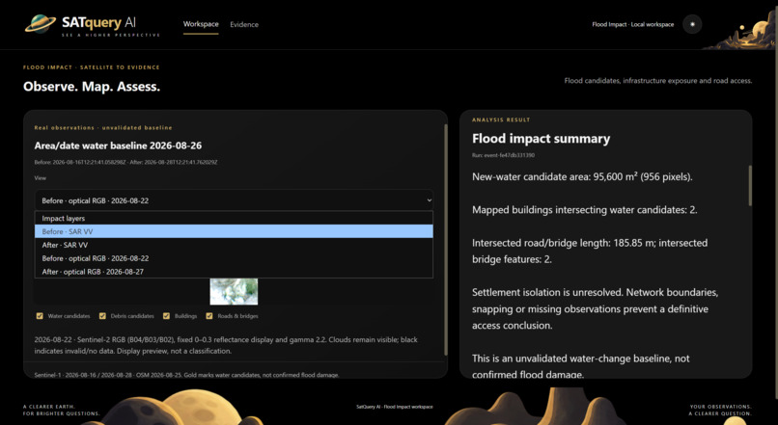Click the Flood impact summary heading
The width and height of the screenshot is (778, 425).
tap(541, 139)
